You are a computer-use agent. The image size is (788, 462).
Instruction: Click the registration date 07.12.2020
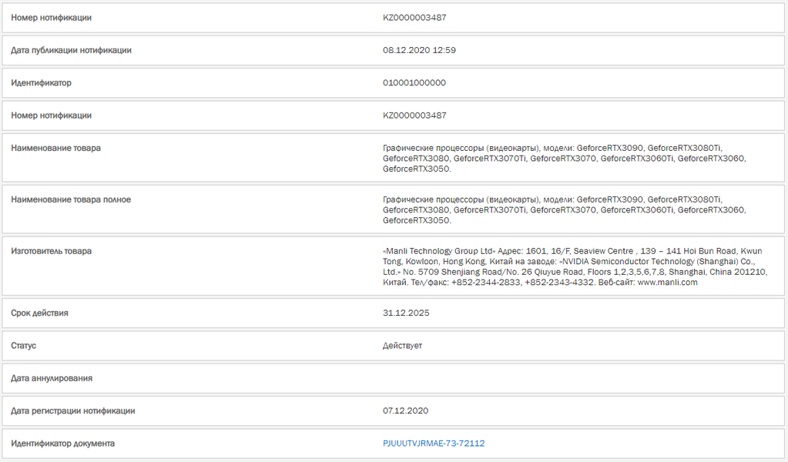click(406, 410)
